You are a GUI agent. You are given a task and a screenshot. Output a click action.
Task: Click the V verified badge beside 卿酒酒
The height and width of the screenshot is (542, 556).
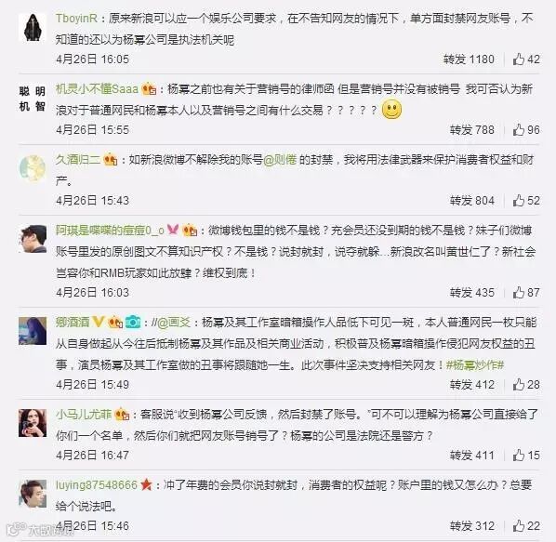point(99,322)
